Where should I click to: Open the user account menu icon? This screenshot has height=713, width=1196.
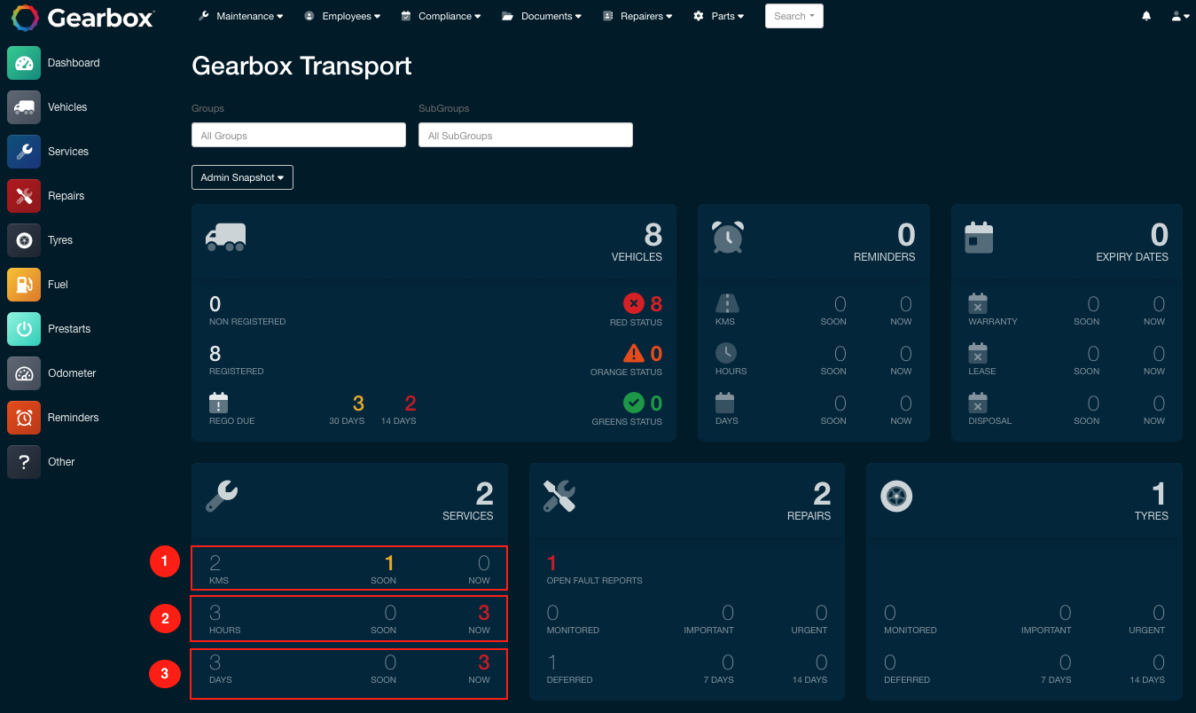[x=1180, y=16]
